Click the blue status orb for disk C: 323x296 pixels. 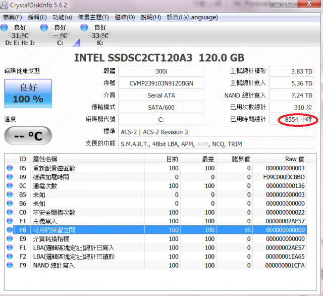point(44,27)
